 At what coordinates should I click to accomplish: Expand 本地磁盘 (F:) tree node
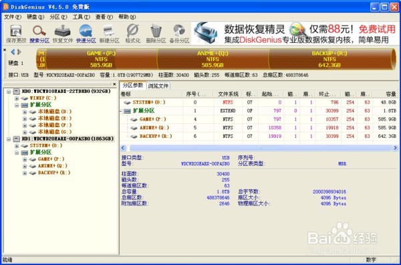pos(25,125)
